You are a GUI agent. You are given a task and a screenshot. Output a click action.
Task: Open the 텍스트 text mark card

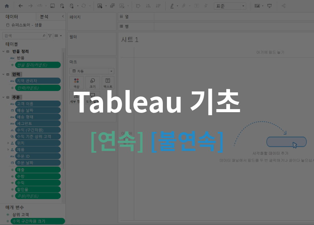tap(108, 82)
